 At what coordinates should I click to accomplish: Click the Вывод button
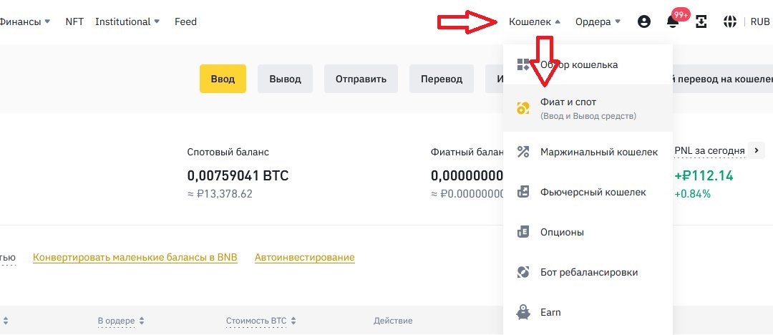(285, 79)
